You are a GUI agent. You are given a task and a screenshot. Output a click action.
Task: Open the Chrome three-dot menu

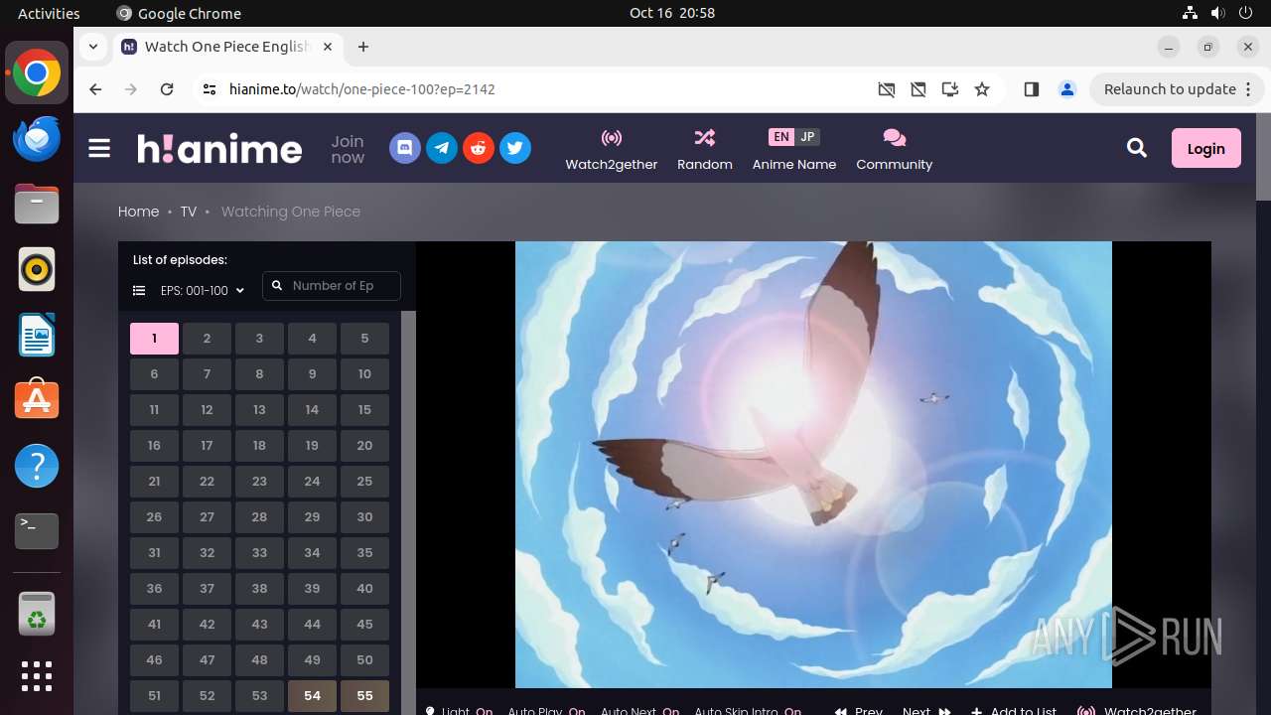coord(1249,89)
